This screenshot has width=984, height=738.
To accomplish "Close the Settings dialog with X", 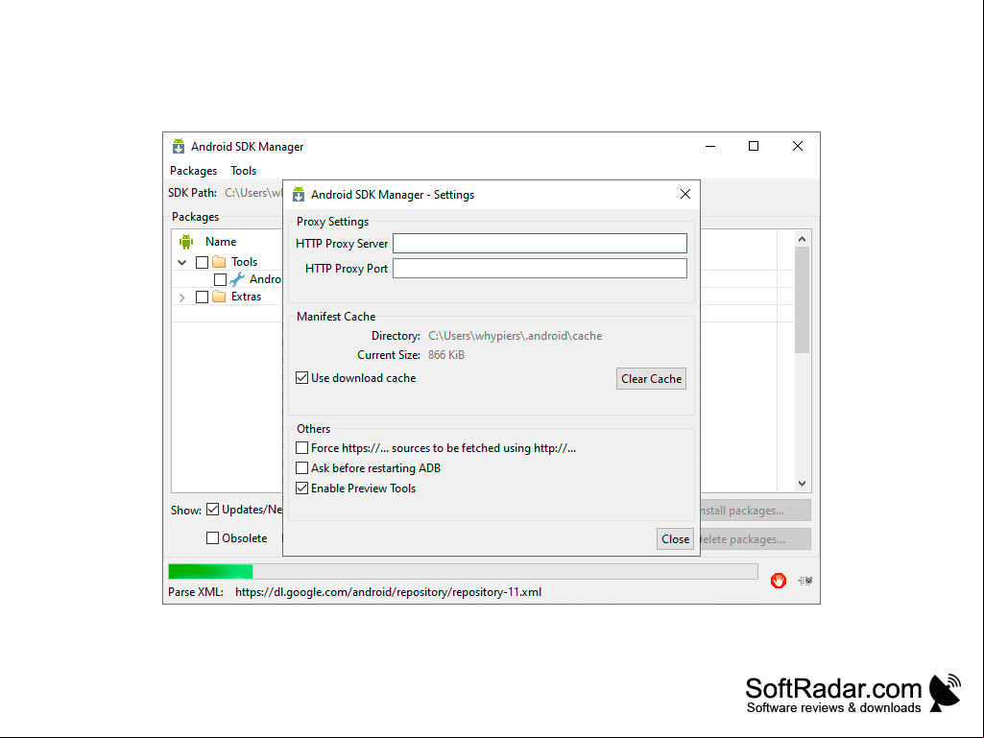I will [x=685, y=195].
